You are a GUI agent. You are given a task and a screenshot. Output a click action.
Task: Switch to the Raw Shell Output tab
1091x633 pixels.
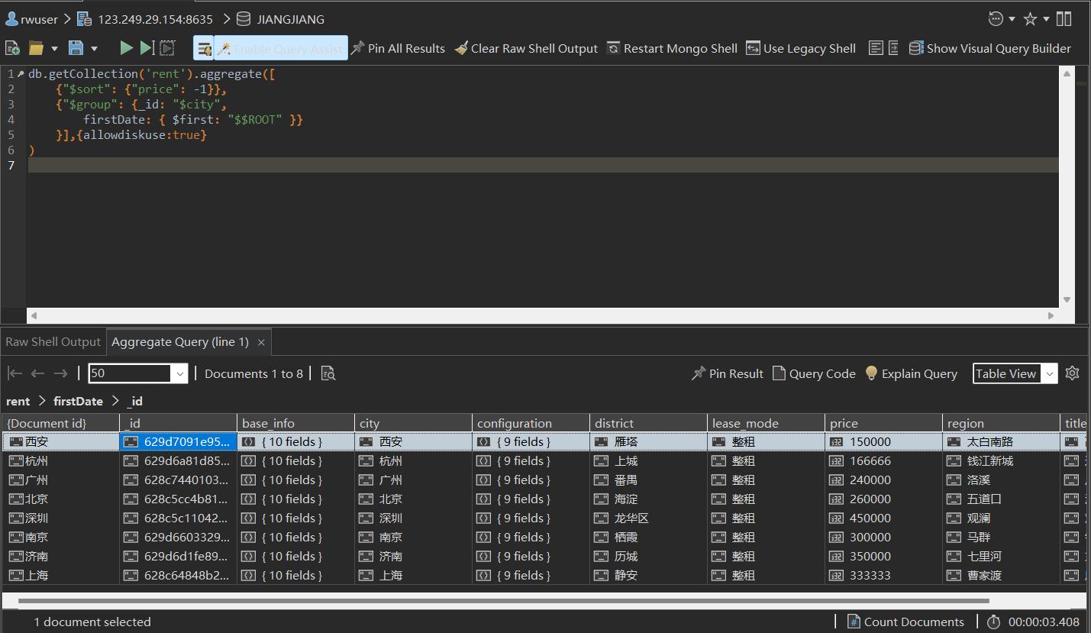pos(53,342)
